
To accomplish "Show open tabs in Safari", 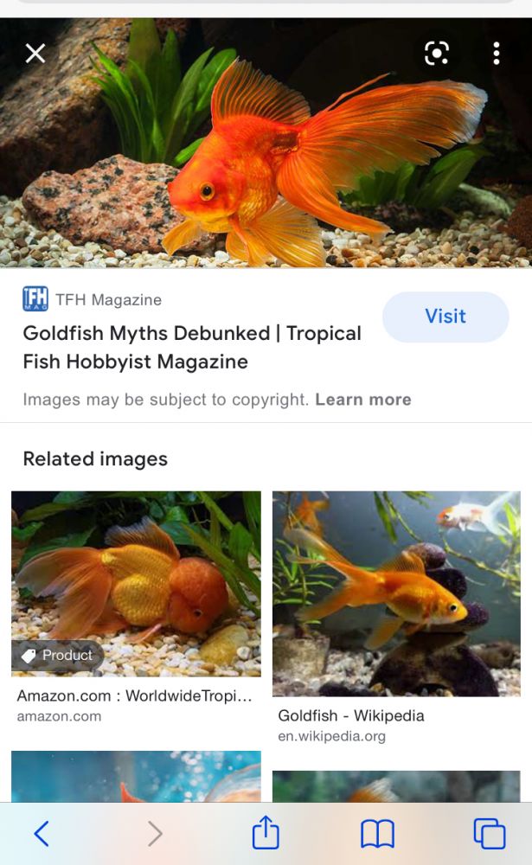I will click(490, 834).
